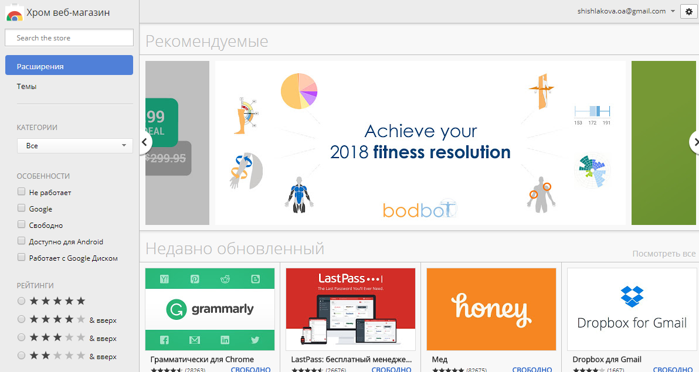Click the right carousel arrow
Screen dimensions: 699x372
[695, 142]
